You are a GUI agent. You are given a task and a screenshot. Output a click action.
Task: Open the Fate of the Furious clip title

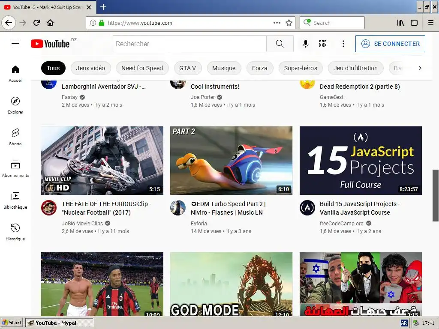(x=106, y=208)
